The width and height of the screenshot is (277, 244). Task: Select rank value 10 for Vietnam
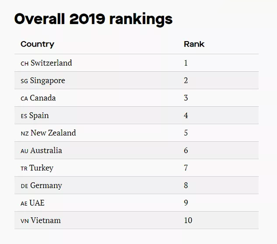pos(188,220)
